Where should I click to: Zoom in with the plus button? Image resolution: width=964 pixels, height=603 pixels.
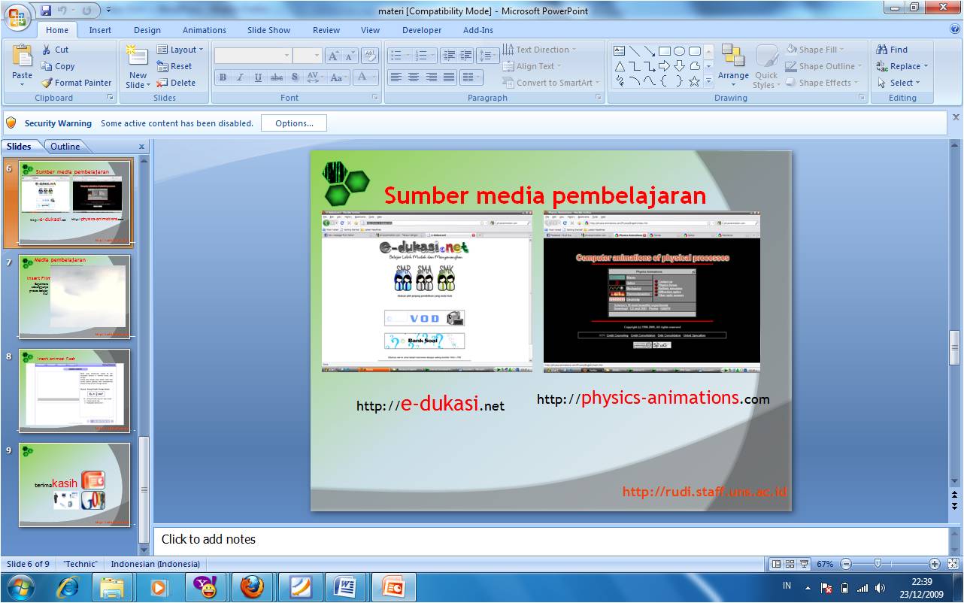click(x=935, y=564)
